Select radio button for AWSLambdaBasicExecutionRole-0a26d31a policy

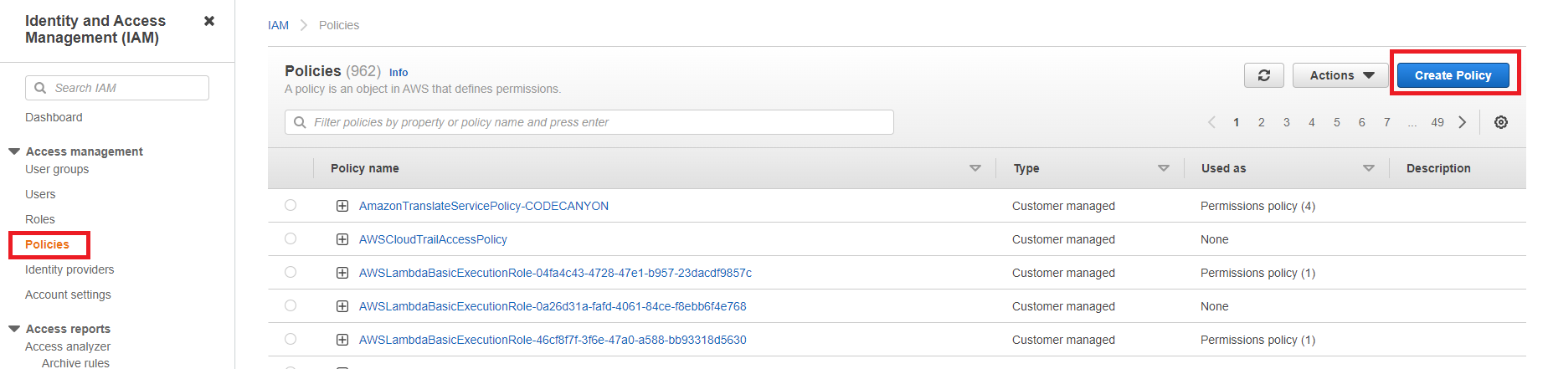pos(291,305)
